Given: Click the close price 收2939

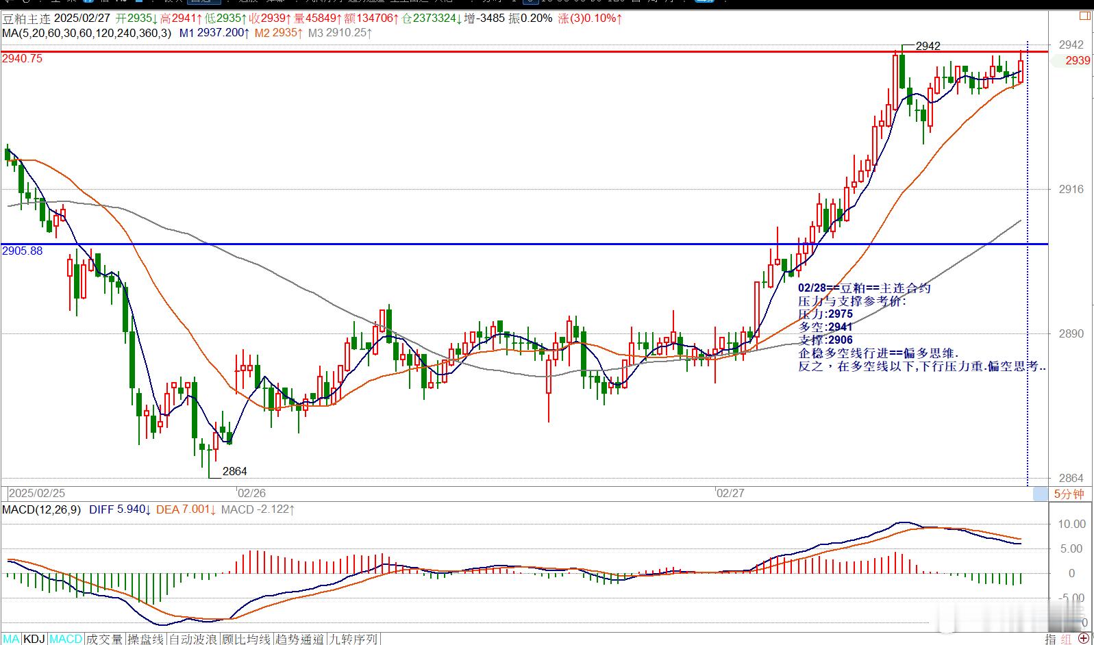Looking at the screenshot, I should point(271,18).
